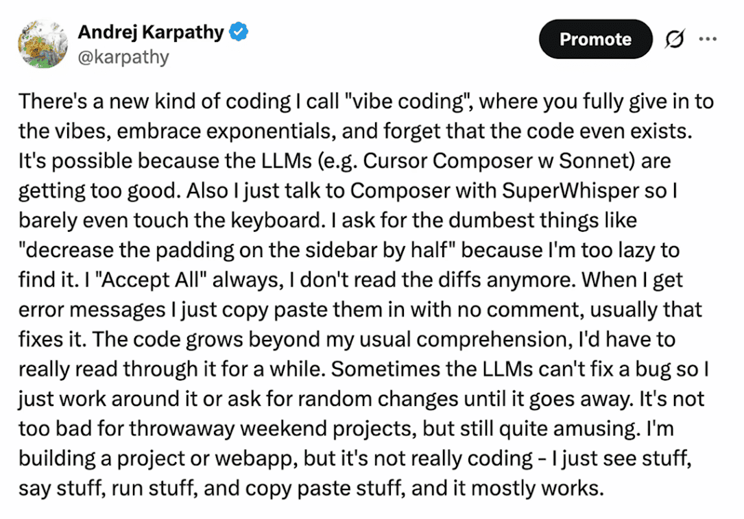The image size is (744, 519).
Task: Open the three-dot more options menu
Action: click(x=707, y=39)
